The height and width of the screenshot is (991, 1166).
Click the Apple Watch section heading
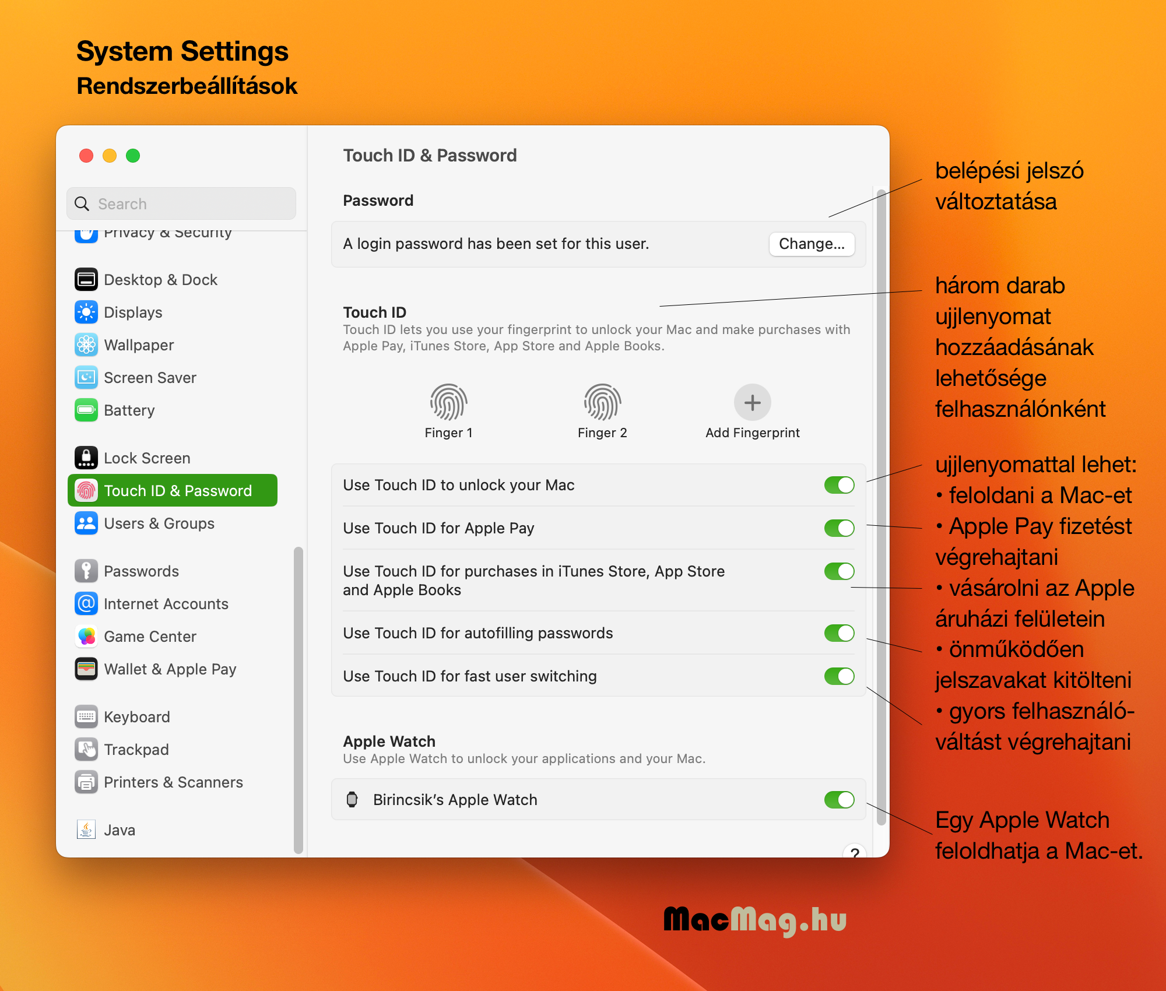(x=389, y=742)
